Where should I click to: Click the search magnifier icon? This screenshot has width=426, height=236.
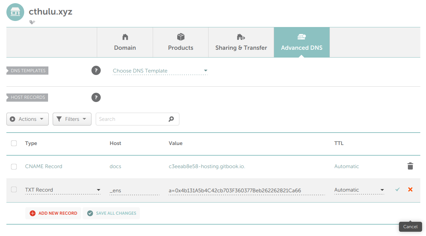tap(171, 119)
